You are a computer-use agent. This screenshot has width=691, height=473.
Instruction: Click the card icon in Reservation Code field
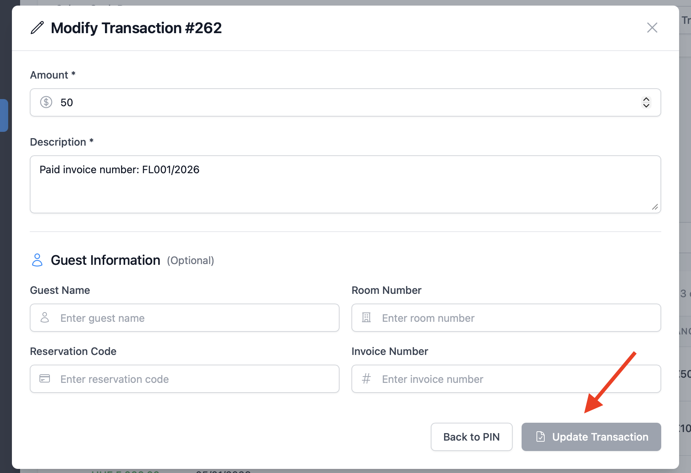(x=45, y=379)
